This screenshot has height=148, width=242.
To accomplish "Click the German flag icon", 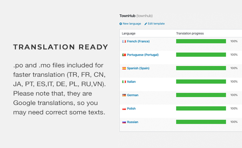I will (124, 95).
